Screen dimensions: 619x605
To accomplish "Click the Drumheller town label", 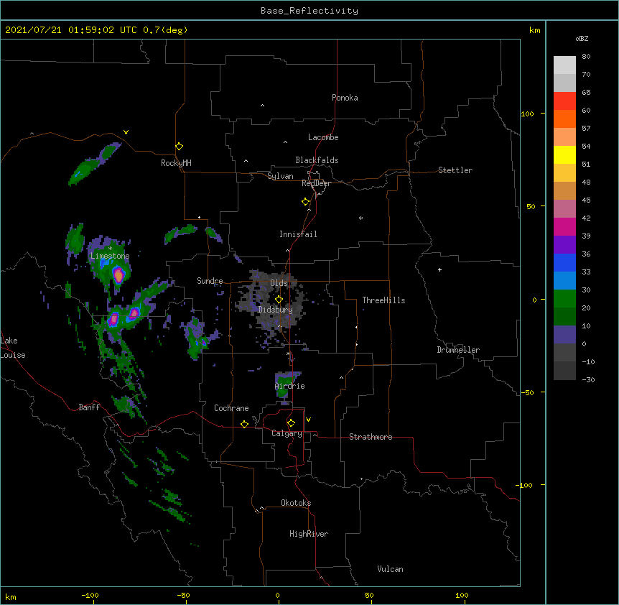I will [x=458, y=350].
